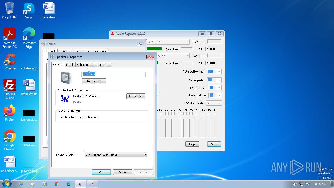Confirm Speakers Properties with OK
The image size is (334, 188).
pos(101,172)
